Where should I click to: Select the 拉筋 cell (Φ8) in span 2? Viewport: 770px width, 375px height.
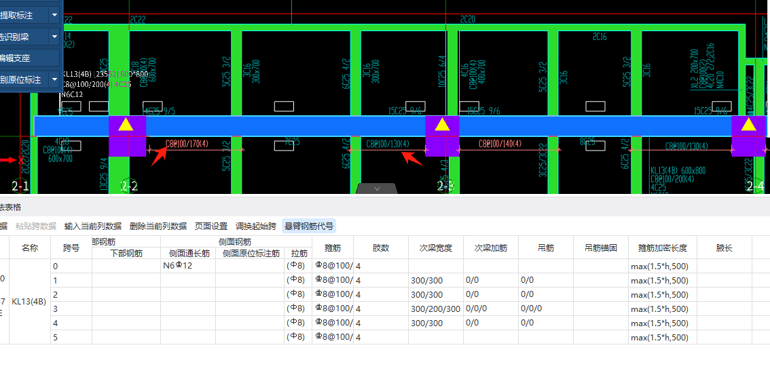(298, 294)
